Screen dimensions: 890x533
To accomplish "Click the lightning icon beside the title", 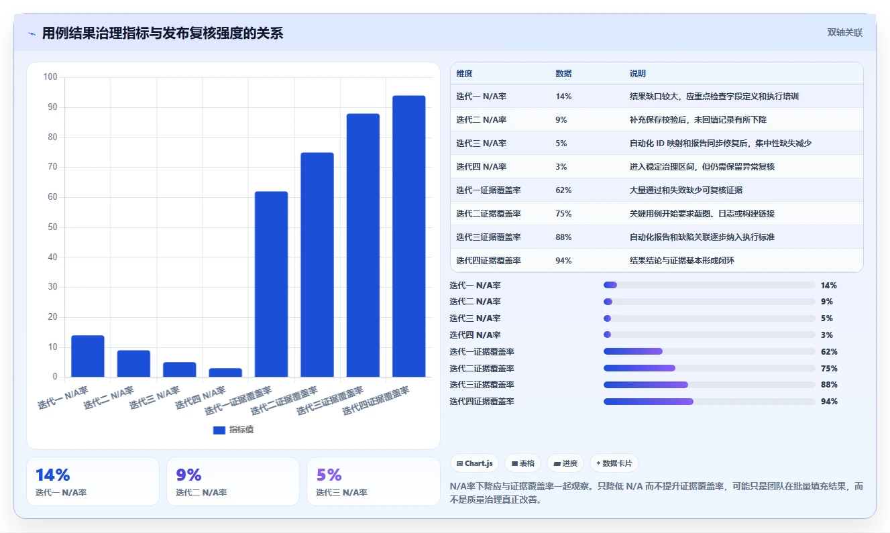I will coord(32,34).
